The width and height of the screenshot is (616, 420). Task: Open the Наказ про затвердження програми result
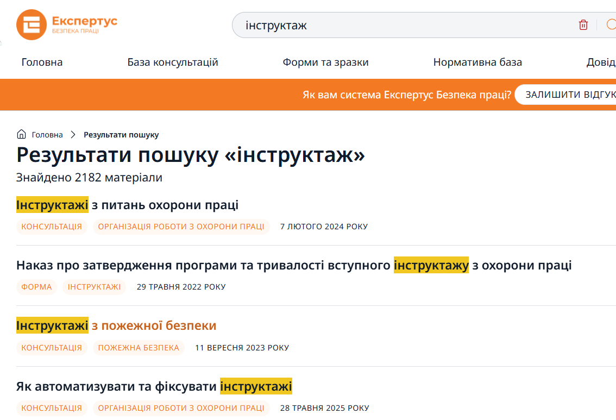pyautogui.click(x=294, y=266)
